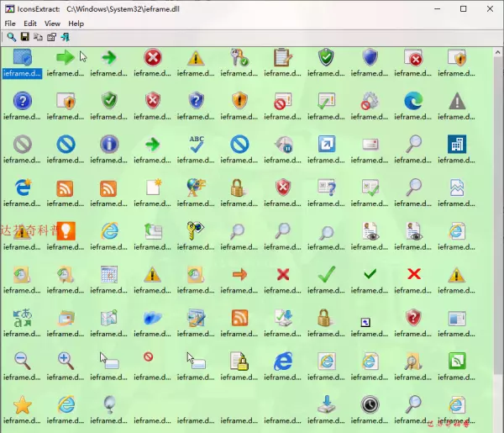This screenshot has height=433, width=504.
Task: Select the keys with green checkmark icon
Action: point(239,57)
